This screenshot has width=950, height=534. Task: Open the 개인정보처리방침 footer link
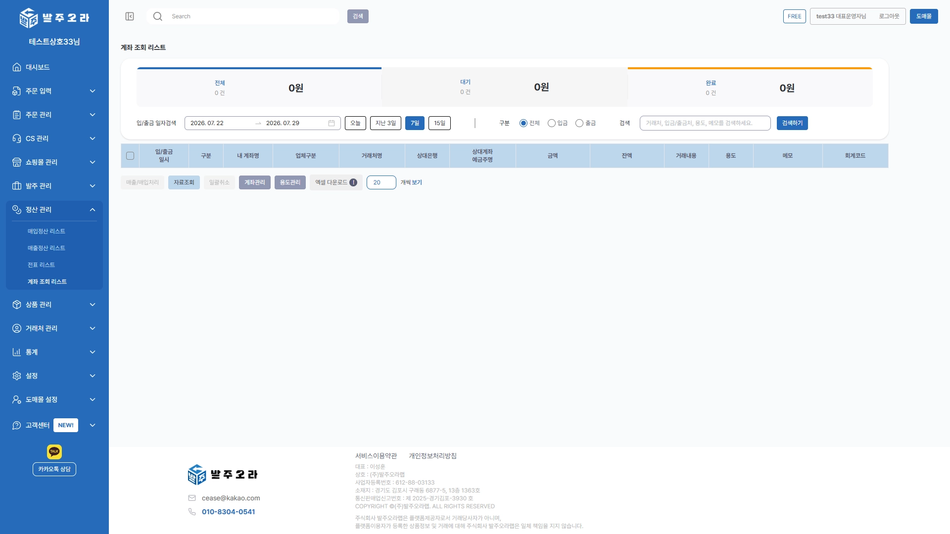432,456
